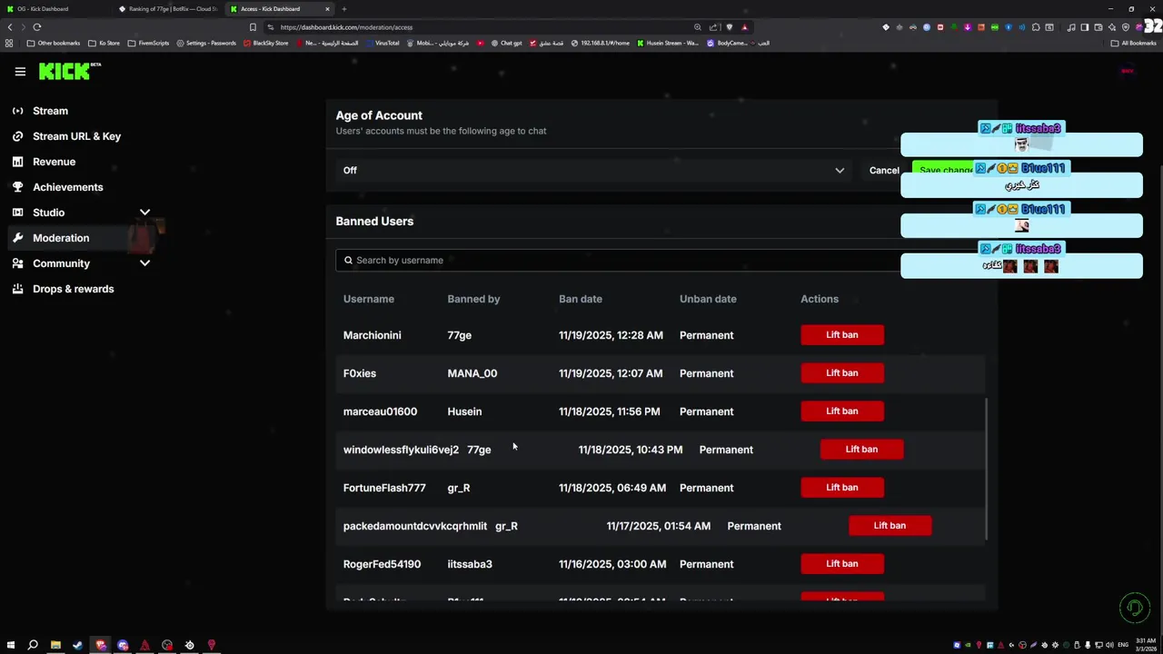
Task: Lift ban for FortuneFlash777
Action: point(841,488)
